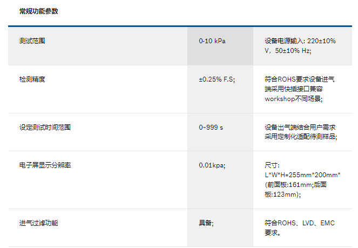
Task: Click the 尺寸 dimension label
Action: pyautogui.click(x=272, y=165)
